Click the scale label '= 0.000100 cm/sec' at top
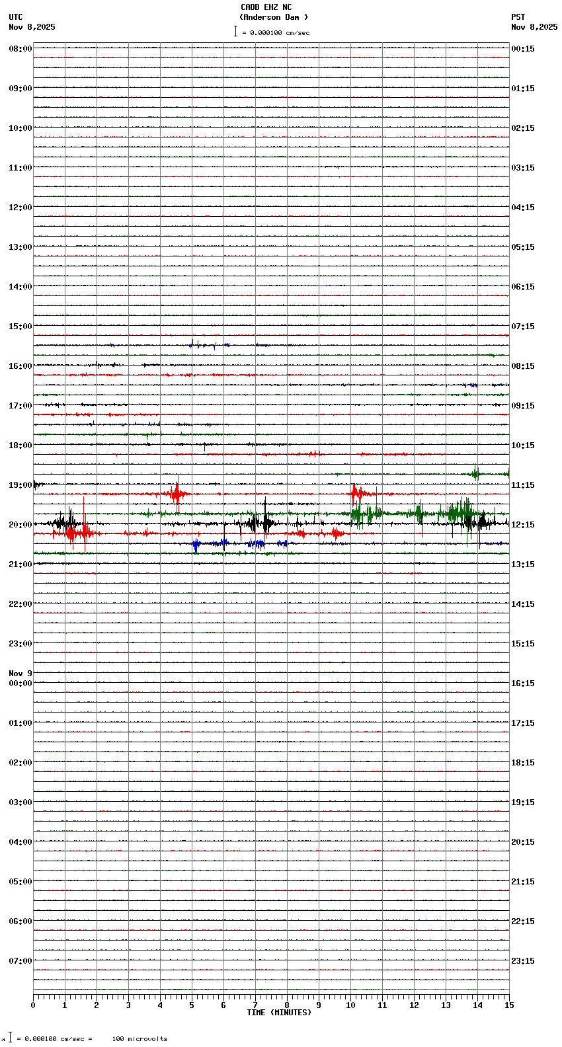Image resolution: width=562 pixels, height=1047 pixels. coord(276,32)
